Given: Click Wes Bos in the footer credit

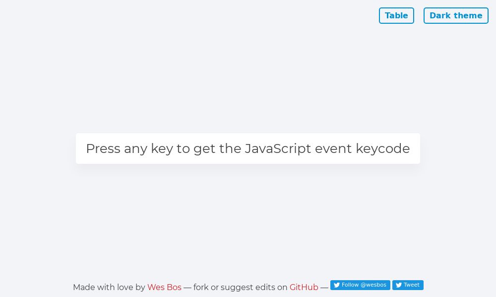Looking at the screenshot, I should pos(164,288).
